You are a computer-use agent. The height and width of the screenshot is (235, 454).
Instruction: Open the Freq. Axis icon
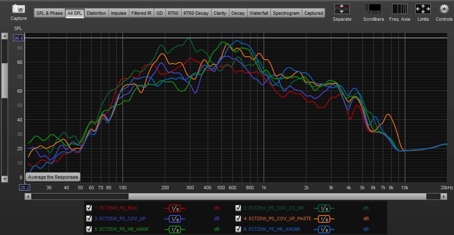400,9
